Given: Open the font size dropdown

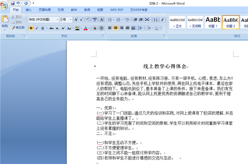Looking at the screenshot, I should tap(71, 19).
